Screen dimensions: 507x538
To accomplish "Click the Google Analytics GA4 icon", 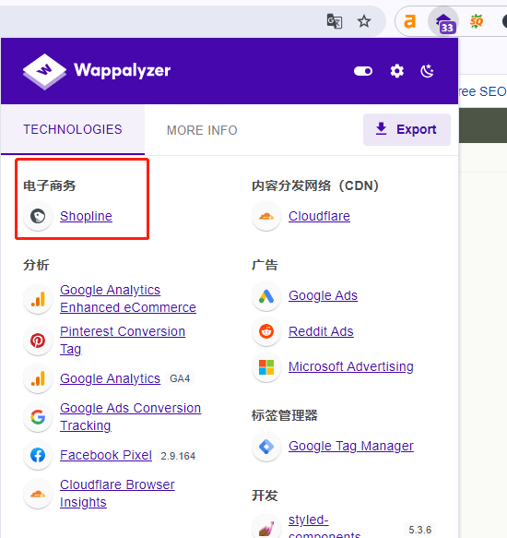I will (x=38, y=378).
